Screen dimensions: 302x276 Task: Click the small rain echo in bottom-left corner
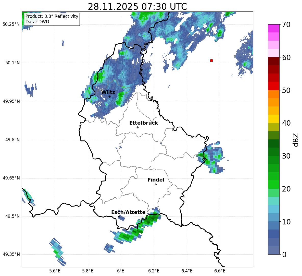click(x=58, y=251)
